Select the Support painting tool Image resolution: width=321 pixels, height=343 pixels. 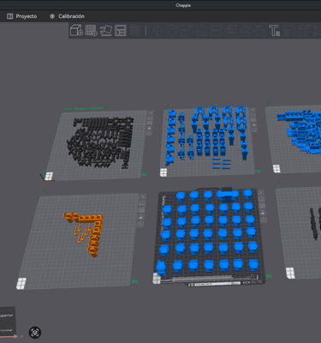(x=245, y=31)
